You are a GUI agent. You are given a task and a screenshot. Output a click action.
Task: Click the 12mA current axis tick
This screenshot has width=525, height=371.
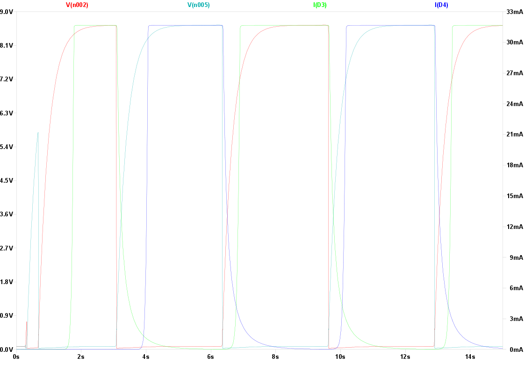point(515,227)
